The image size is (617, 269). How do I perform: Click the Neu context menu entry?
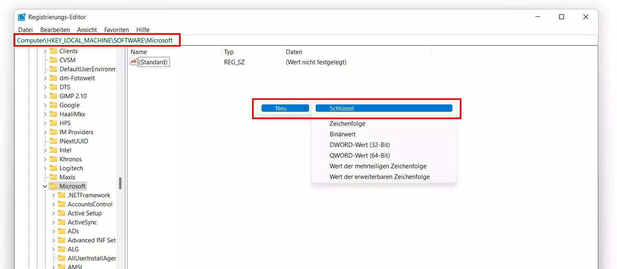(x=285, y=109)
